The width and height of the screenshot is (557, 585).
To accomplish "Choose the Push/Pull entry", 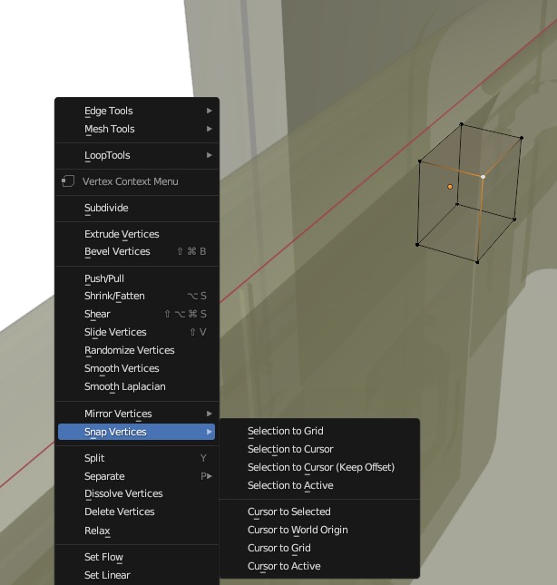I will [137, 278].
